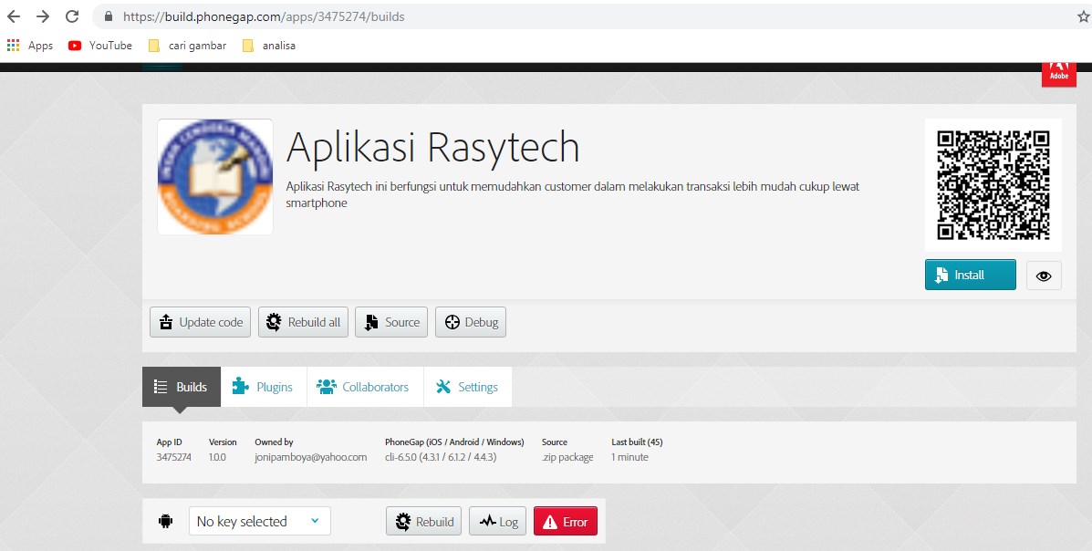Screen dimensions: 1092x551
Task: Open the 'cari gambar' bookmark folder
Action: point(187,46)
